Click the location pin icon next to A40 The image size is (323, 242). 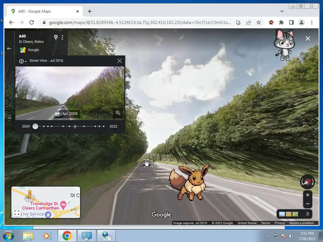tap(56, 37)
